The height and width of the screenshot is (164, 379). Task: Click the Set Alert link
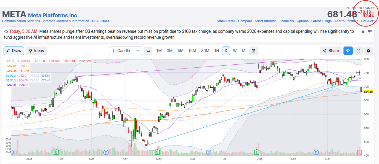368,21
